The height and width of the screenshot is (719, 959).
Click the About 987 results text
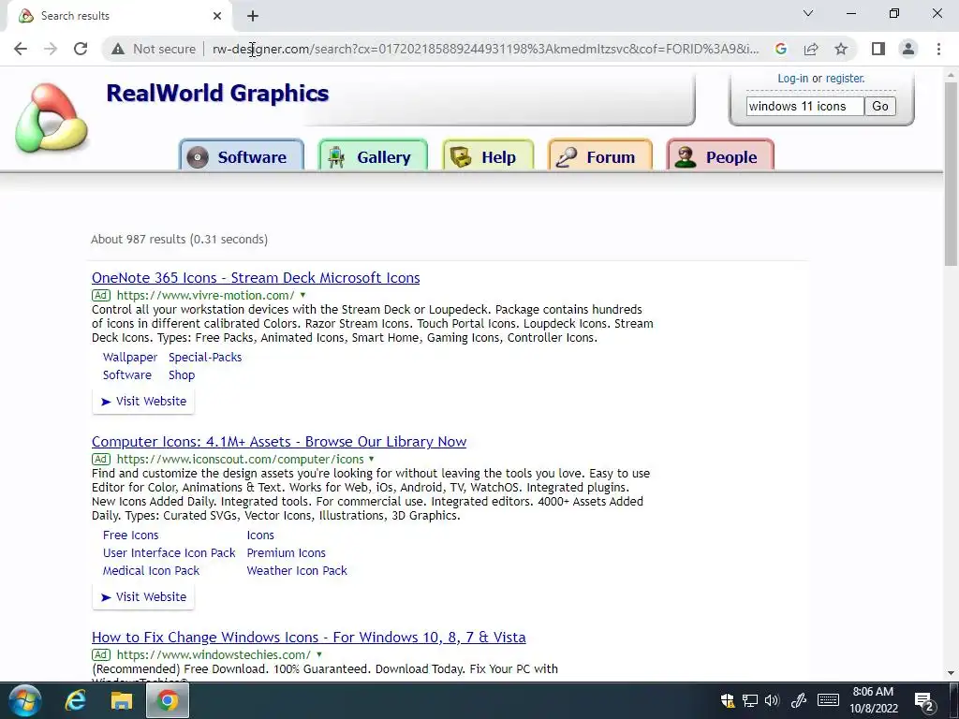point(179,239)
